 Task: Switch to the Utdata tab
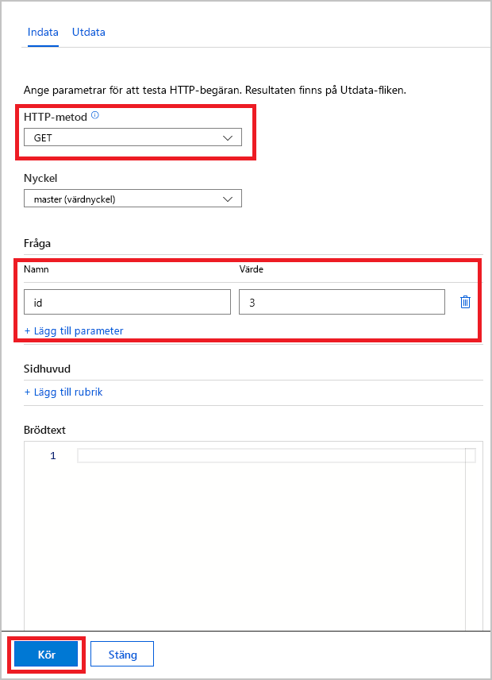(89, 33)
